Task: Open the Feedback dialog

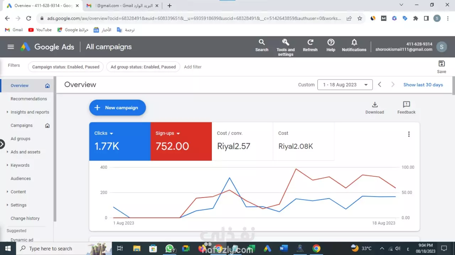Action: point(406,108)
